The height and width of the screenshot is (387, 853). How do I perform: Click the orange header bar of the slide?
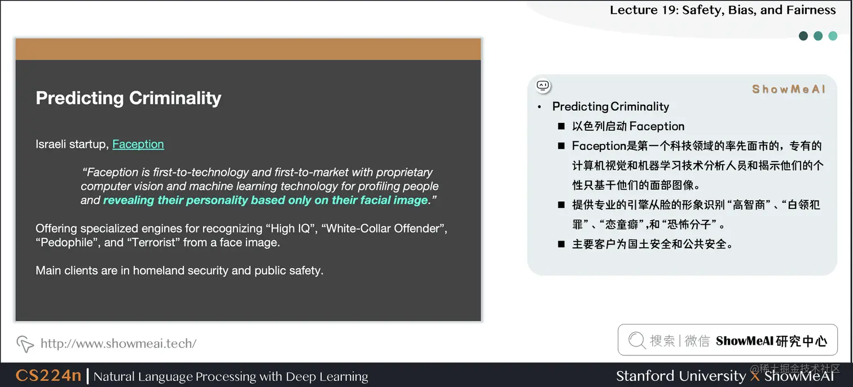tap(248, 49)
